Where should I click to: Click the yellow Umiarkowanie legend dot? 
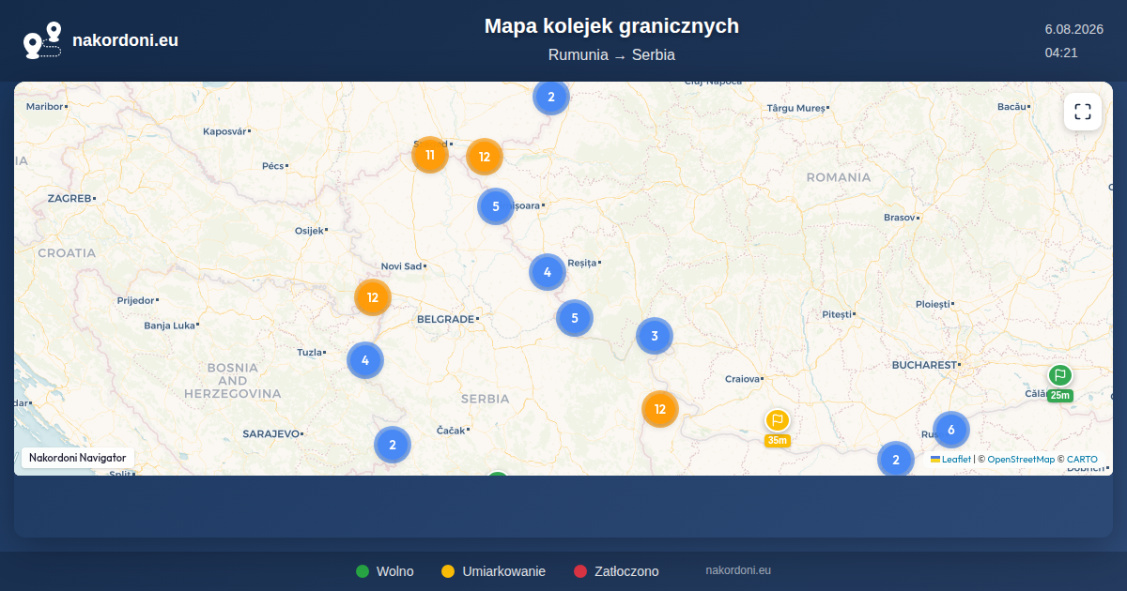click(x=448, y=571)
